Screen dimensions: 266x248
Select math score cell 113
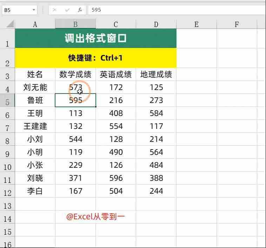point(75,113)
